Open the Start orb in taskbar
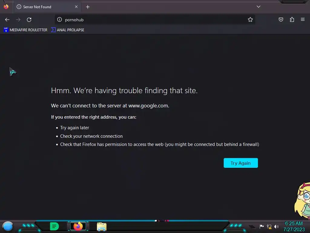 coord(8,227)
